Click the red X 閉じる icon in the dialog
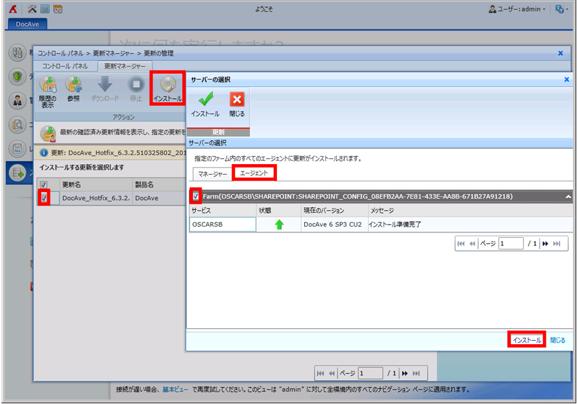 (237, 105)
